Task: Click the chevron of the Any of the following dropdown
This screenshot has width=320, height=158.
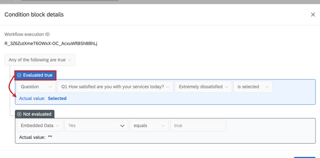Action: coord(69,60)
